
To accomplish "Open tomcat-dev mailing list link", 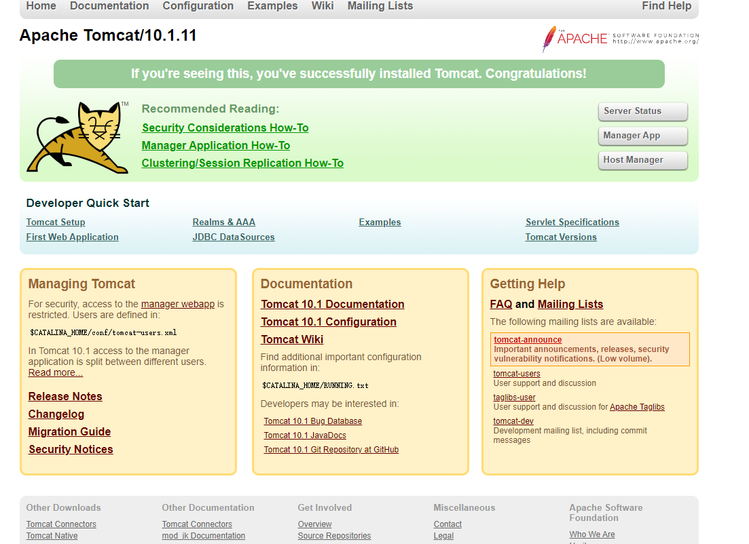I will 513,421.
